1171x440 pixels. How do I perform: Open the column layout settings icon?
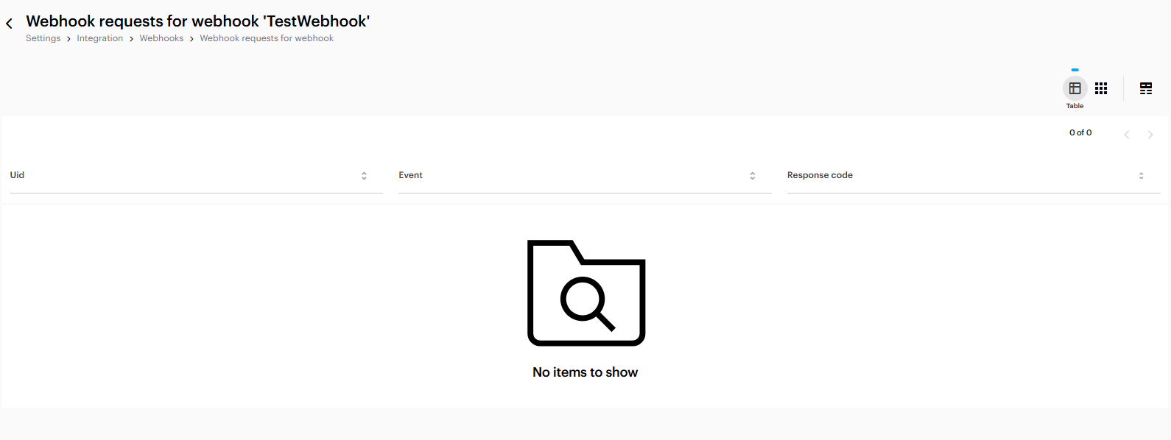pos(1146,88)
